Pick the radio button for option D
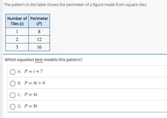 [x=13, y=107]
